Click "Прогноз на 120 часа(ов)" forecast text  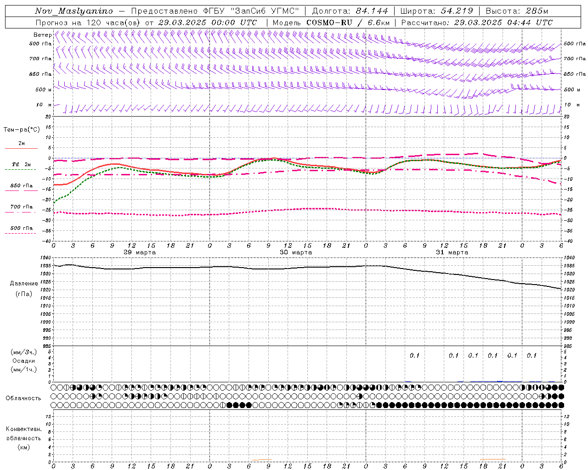pyautogui.click(x=89, y=22)
